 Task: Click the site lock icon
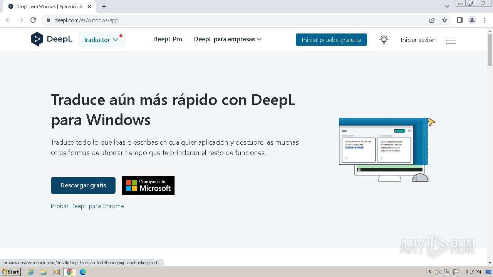pos(48,20)
